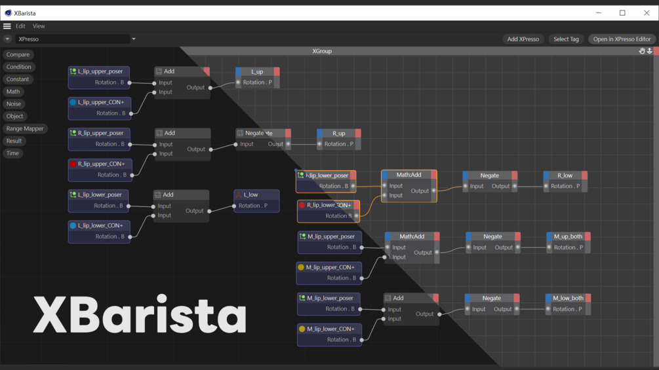Select the R_low node title

tap(565, 176)
